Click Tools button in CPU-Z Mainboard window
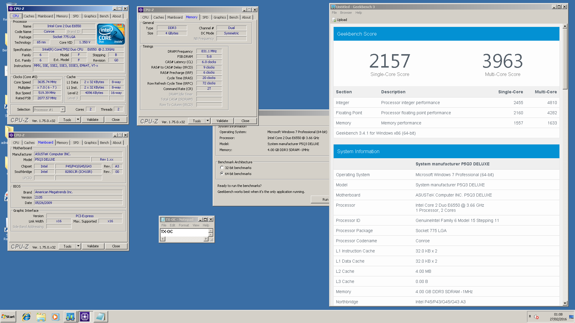The height and width of the screenshot is (323, 575). [67, 246]
